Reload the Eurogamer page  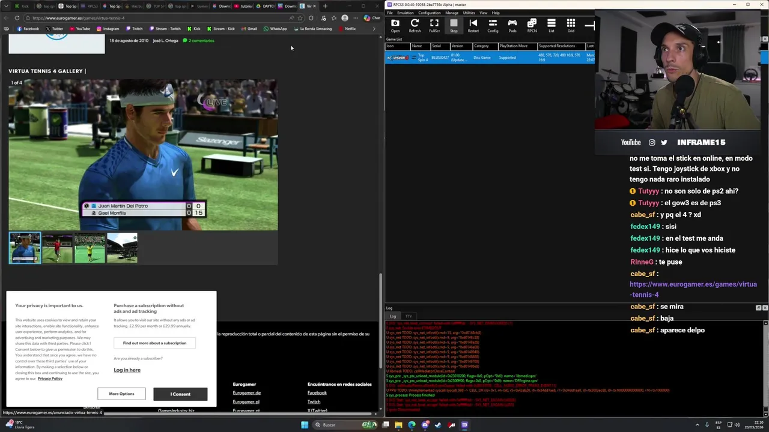(17, 18)
